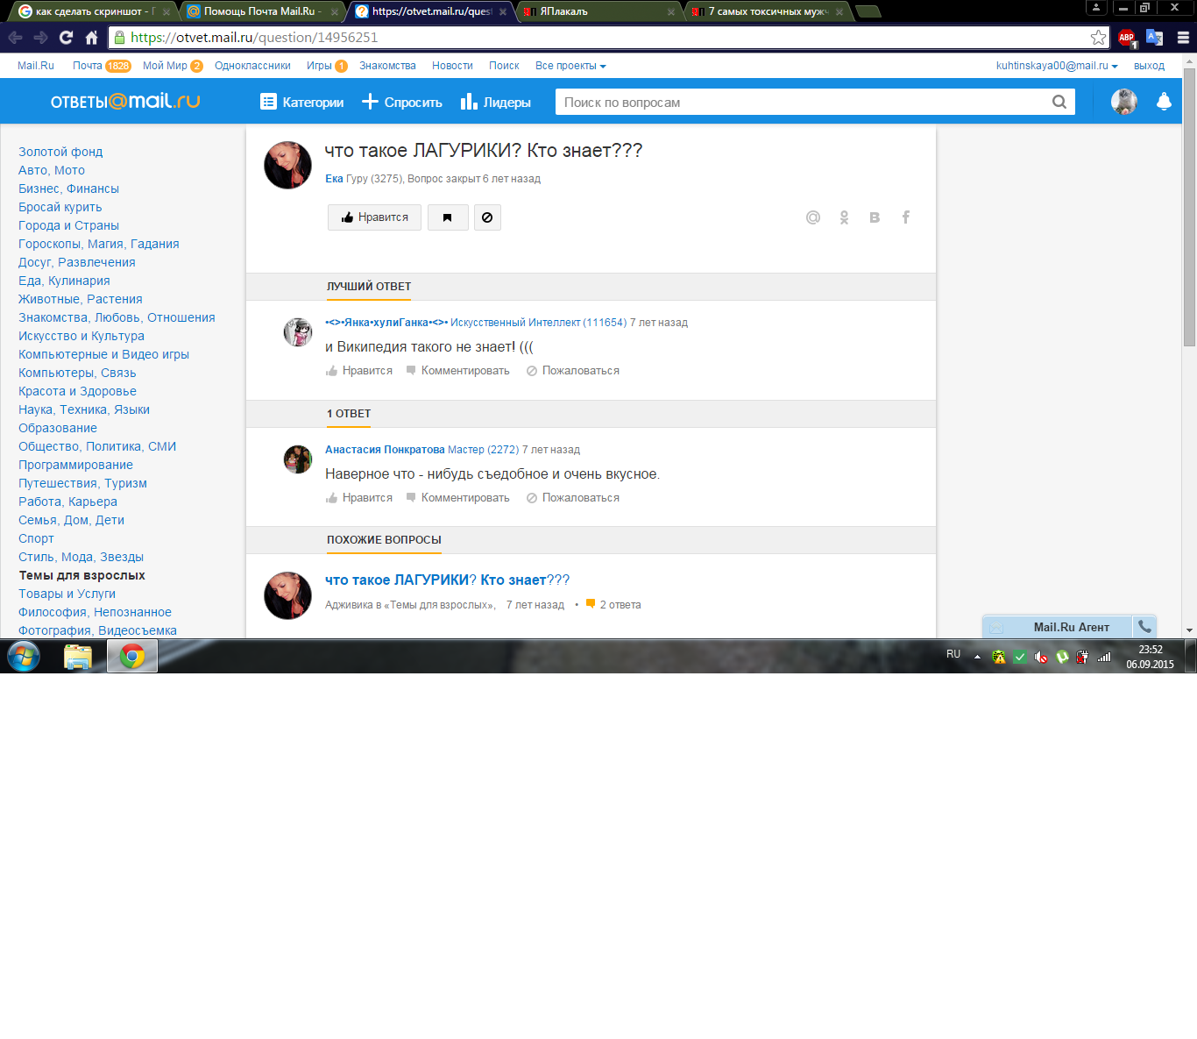
Task: Click the block circle icon next to bookmark
Action: (x=487, y=217)
